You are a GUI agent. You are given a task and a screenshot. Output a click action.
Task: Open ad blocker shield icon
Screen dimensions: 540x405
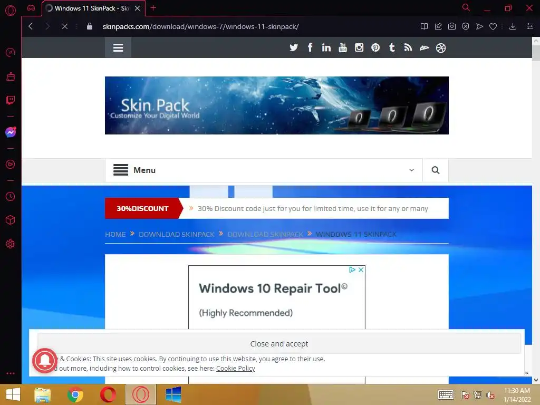point(466,26)
